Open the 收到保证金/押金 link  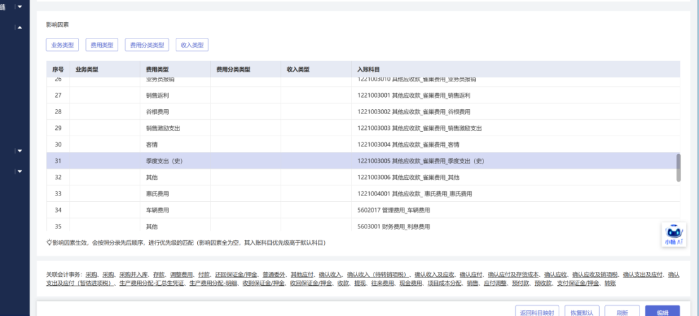pos(264,283)
